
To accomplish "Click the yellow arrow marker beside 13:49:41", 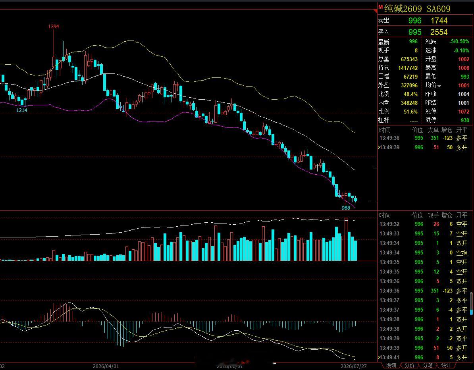I will 379,357.
